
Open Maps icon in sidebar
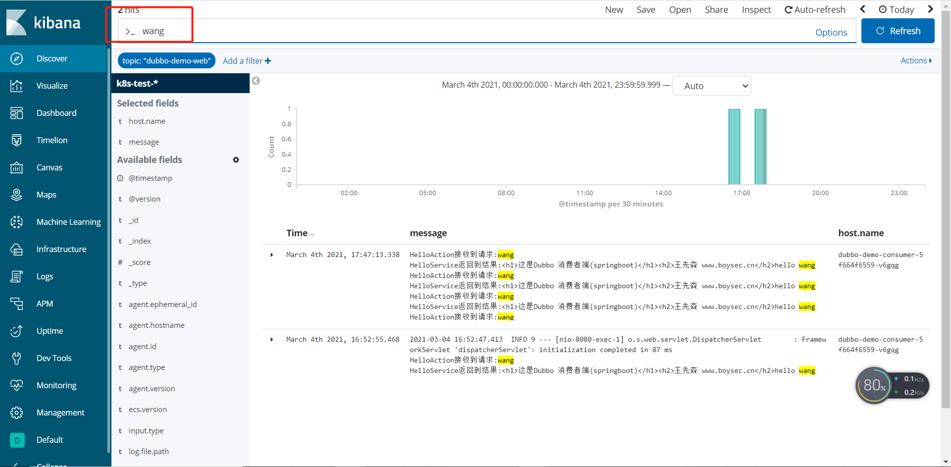point(16,195)
